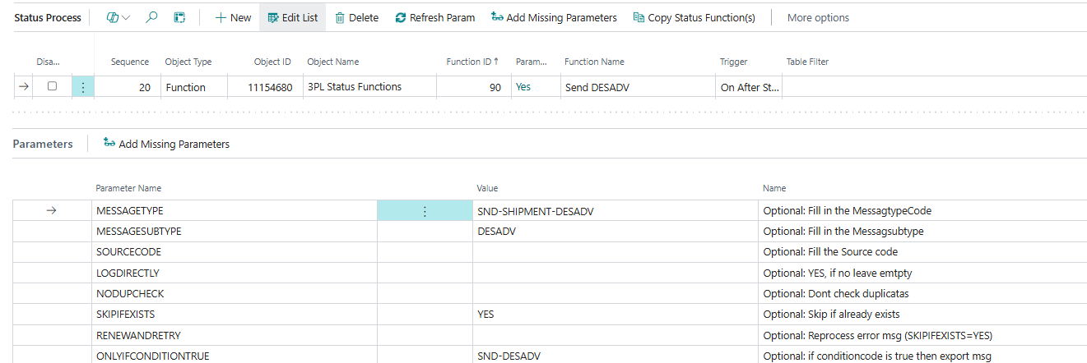Select Object ID 11154680 cell

tap(265, 87)
